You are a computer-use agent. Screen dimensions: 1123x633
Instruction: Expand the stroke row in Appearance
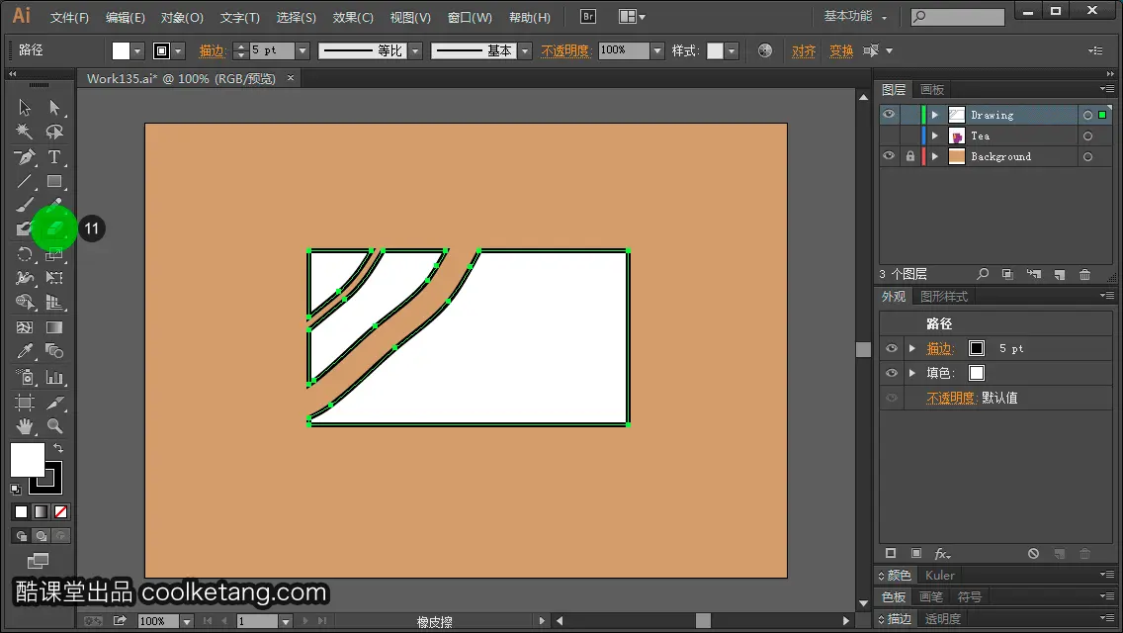(x=911, y=348)
